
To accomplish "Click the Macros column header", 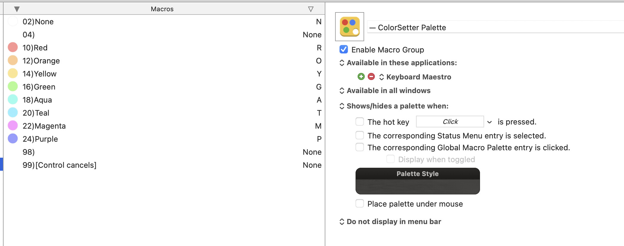I will pyautogui.click(x=162, y=9).
